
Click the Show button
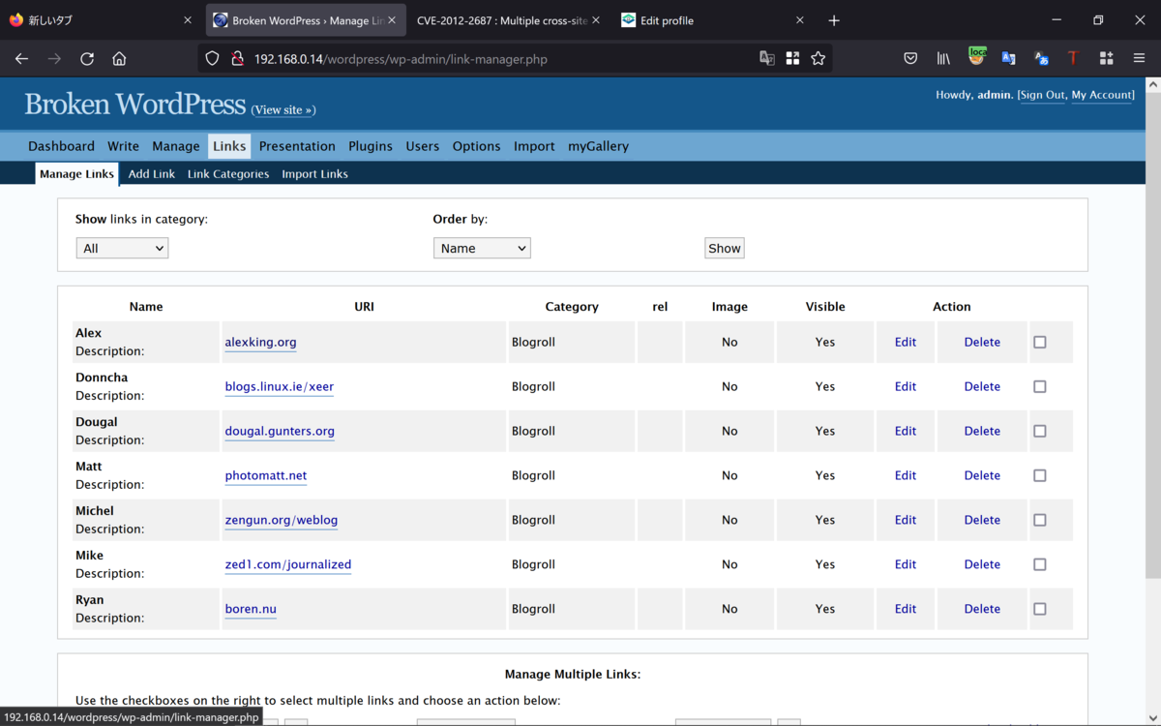tap(725, 248)
